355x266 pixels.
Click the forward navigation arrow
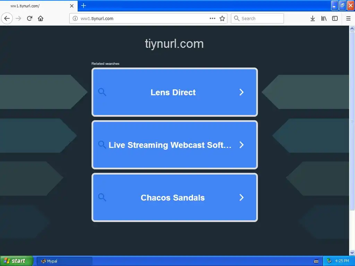(18, 18)
